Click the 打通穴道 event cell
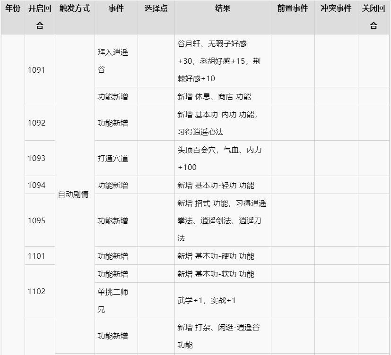 click(113, 158)
